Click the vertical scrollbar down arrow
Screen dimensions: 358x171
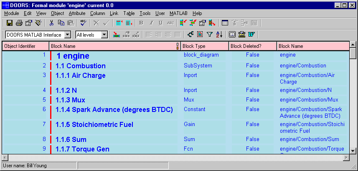pos(353,151)
